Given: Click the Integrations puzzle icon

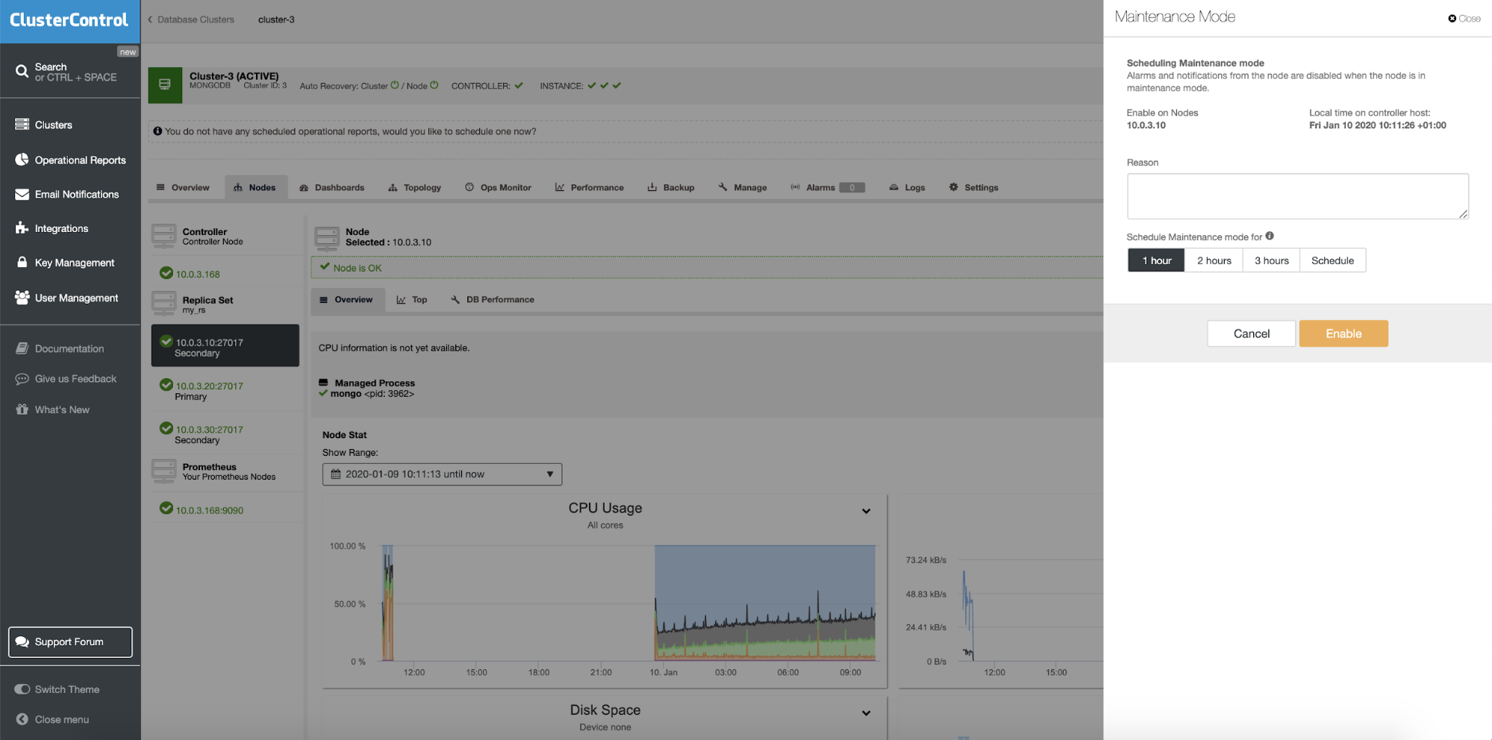Looking at the screenshot, I should pos(22,228).
